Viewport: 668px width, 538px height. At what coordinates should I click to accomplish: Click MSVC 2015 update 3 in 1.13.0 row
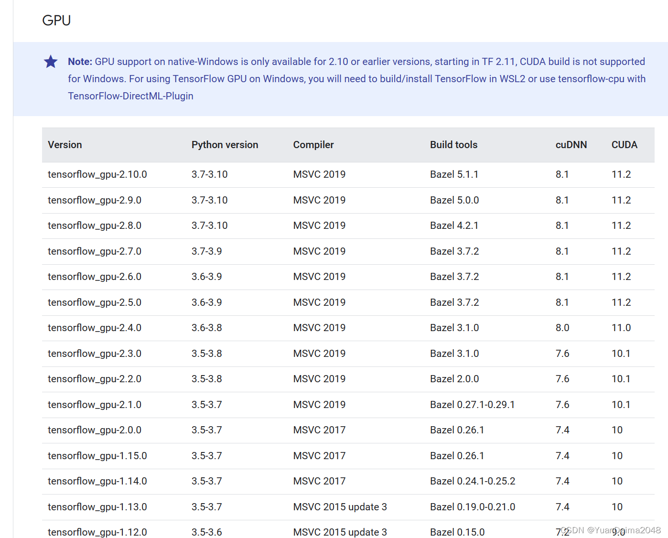click(340, 507)
